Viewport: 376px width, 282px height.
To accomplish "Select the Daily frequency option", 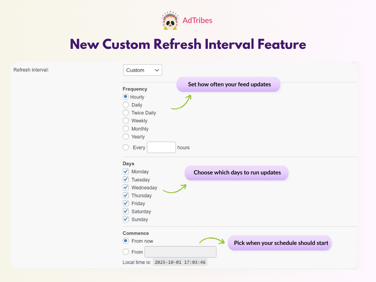I will (x=126, y=105).
